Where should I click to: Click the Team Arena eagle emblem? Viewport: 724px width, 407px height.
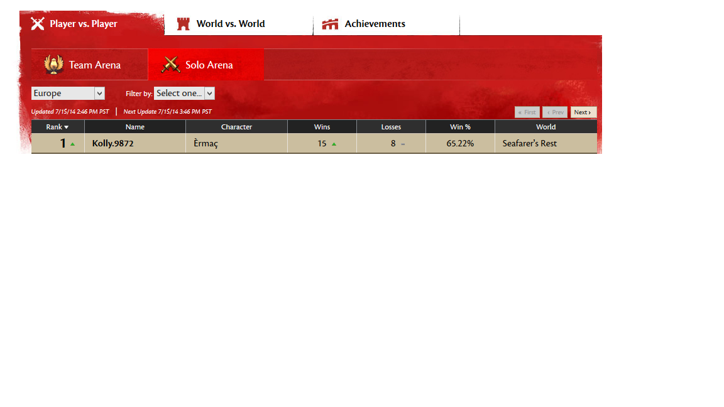pos(54,65)
